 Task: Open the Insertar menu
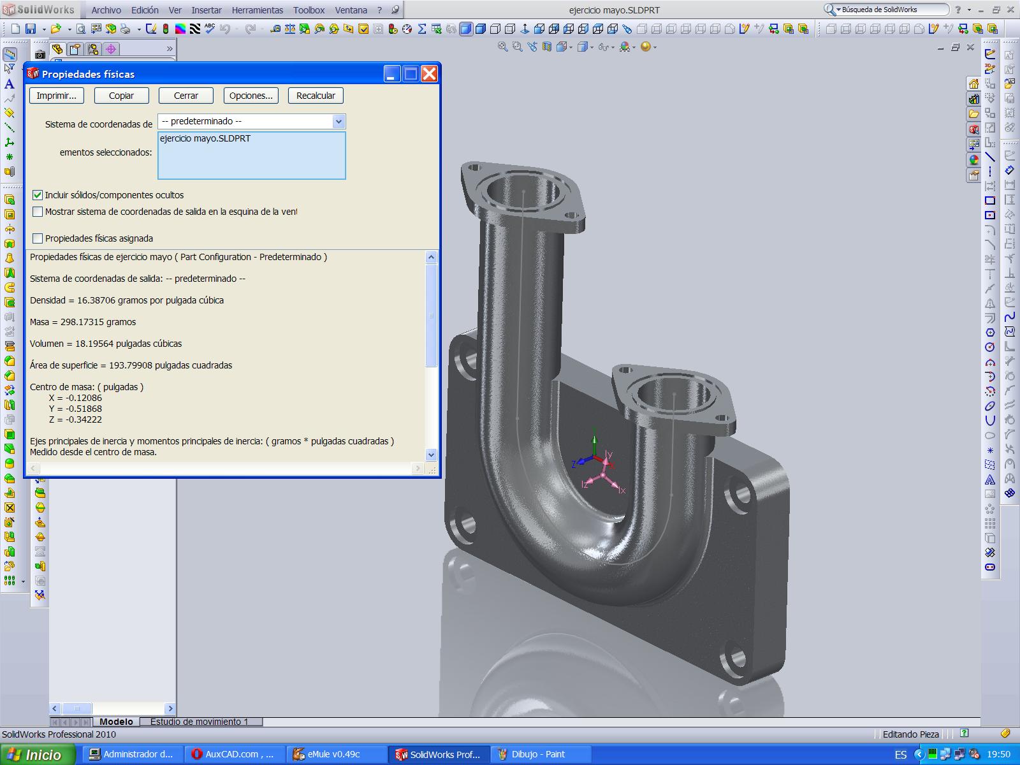207,10
